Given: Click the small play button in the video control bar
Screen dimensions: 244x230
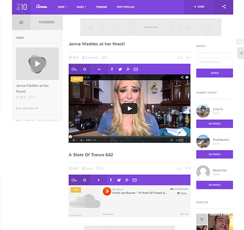Looking at the screenshot, I should pyautogui.click(x=74, y=140).
